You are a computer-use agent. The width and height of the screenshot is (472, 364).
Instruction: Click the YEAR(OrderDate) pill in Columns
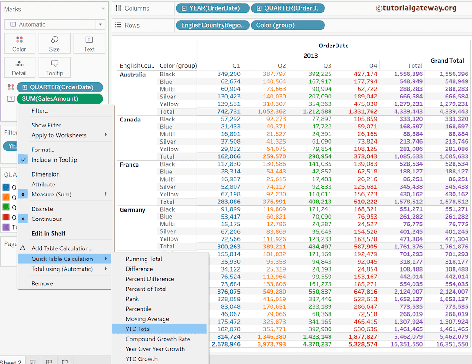pyautogui.click(x=212, y=8)
